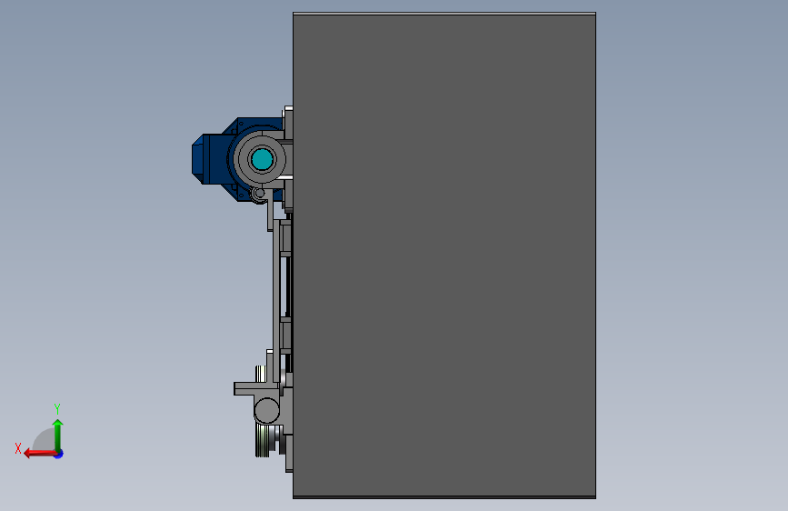Select the round gray boss above the pulley
This screenshot has width=788, height=511.
tap(267, 410)
